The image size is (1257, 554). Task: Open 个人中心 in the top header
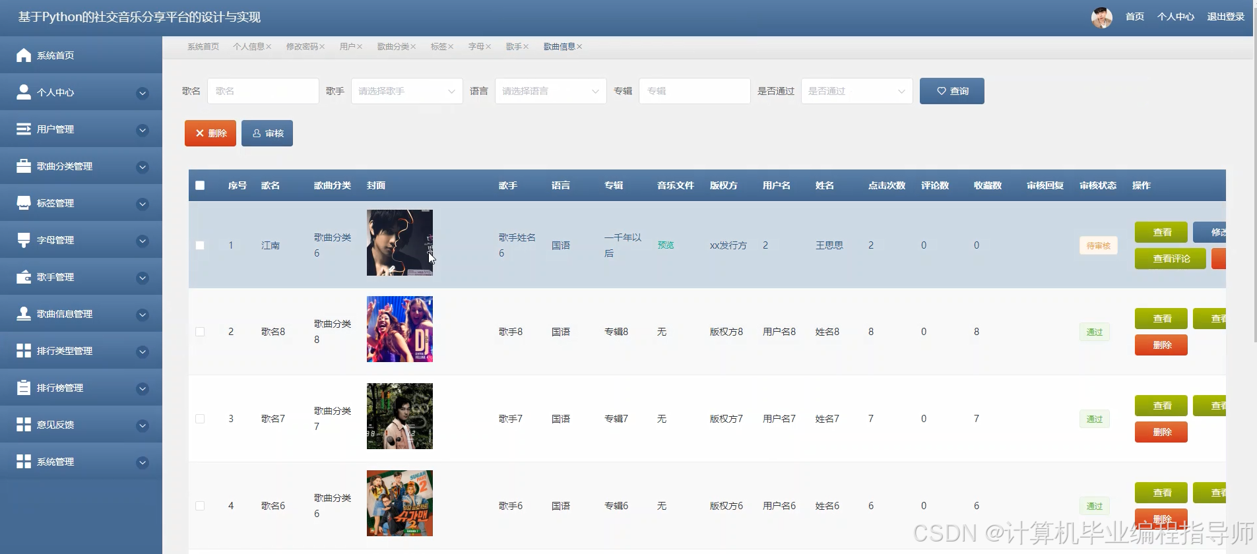pyautogui.click(x=1176, y=16)
